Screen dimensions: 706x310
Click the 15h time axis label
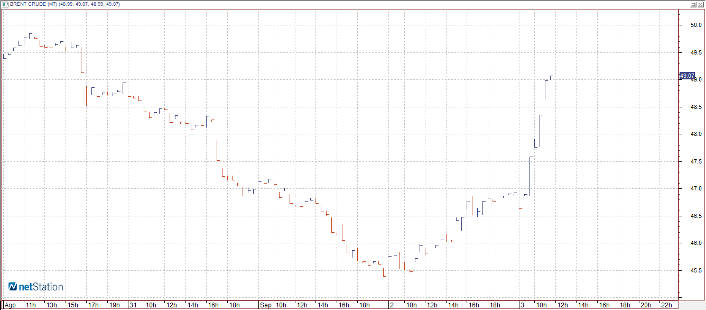(72, 305)
